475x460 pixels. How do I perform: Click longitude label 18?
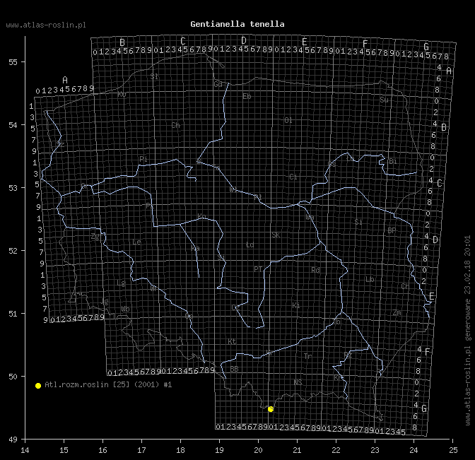[180, 450]
